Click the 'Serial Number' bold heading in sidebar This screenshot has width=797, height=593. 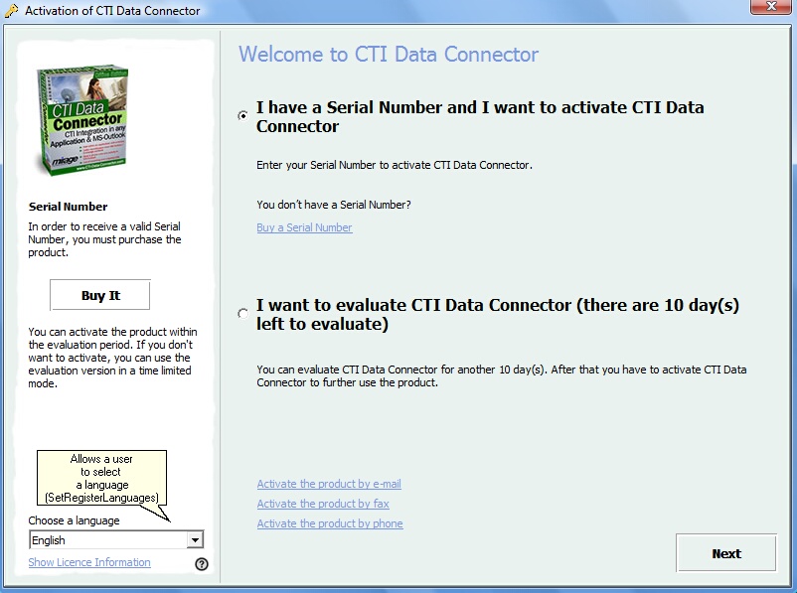(69, 207)
